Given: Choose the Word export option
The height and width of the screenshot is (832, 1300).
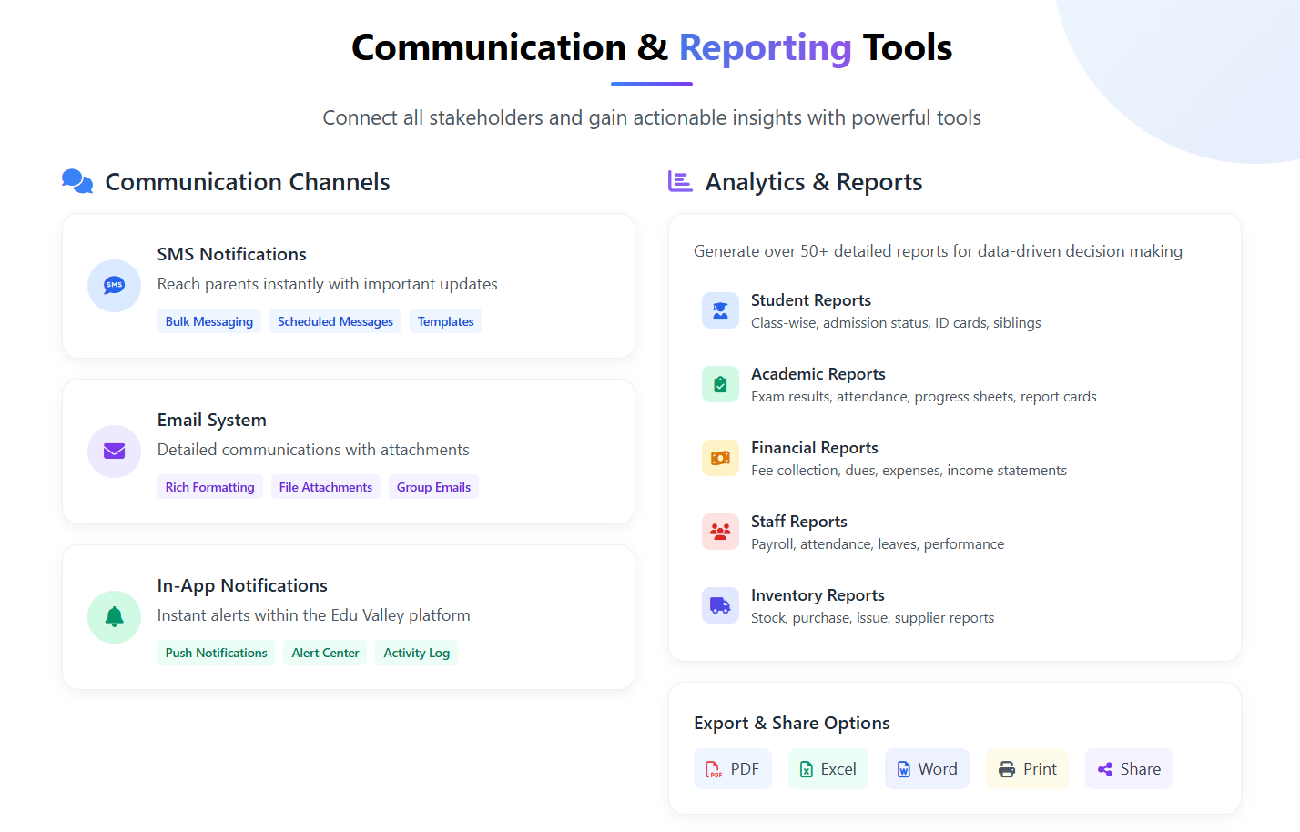Looking at the screenshot, I should click(x=927, y=769).
